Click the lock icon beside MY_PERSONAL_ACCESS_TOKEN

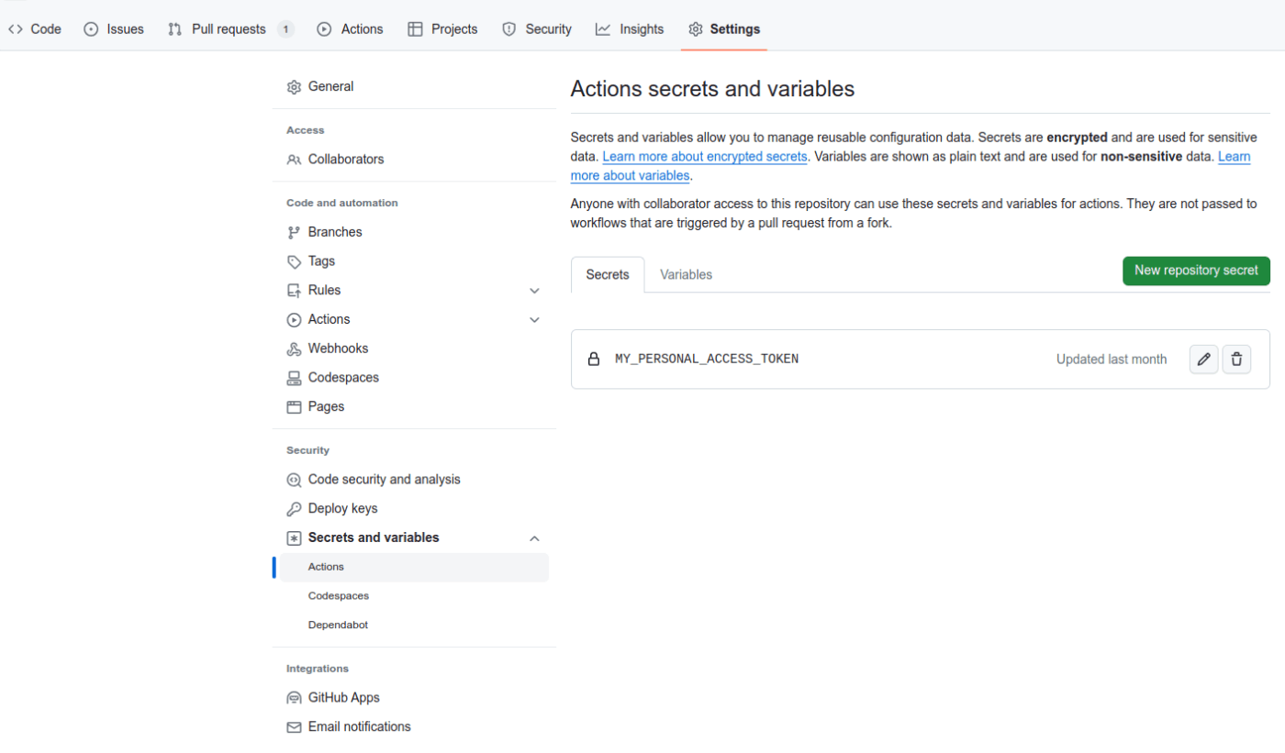(x=594, y=360)
